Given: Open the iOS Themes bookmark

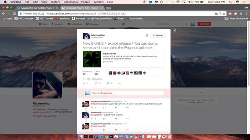Looking at the screenshot, I should [45, 19].
